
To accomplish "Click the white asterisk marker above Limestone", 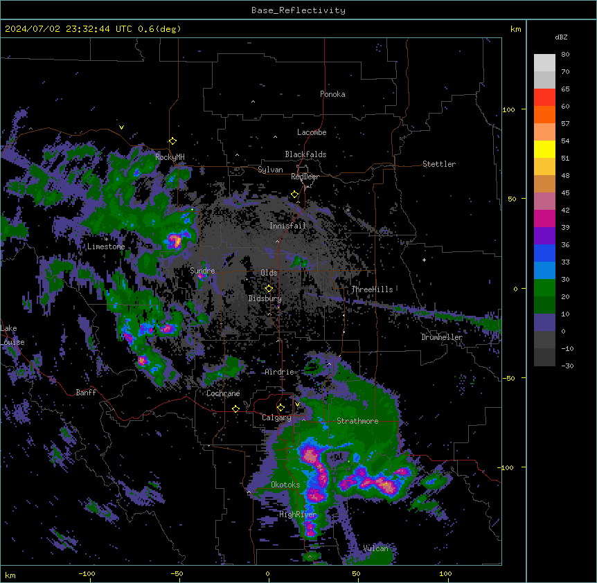I will [x=106, y=240].
